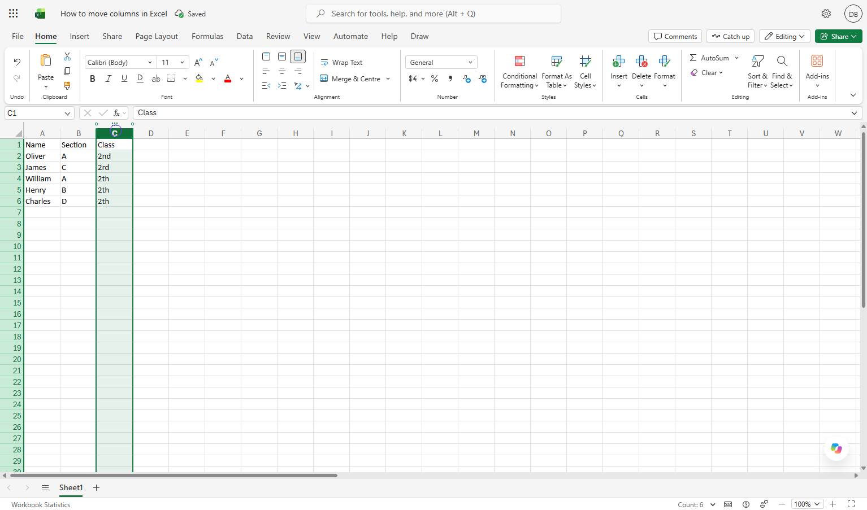This screenshot has width=867, height=510.
Task: Toggle italic formatting
Action: coord(109,79)
